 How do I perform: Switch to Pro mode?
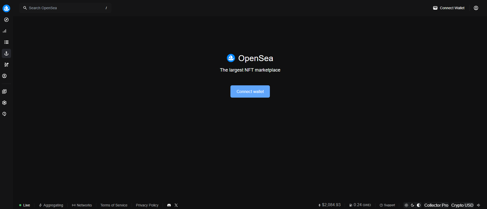click(x=445, y=205)
